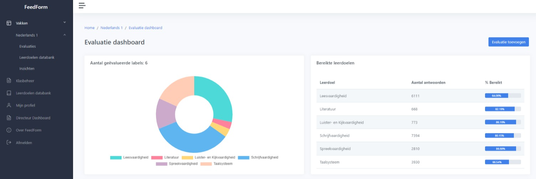The height and width of the screenshot is (179, 536).
Task: Collapse the Nederlands 1 submenu chevron
Action: (65, 35)
